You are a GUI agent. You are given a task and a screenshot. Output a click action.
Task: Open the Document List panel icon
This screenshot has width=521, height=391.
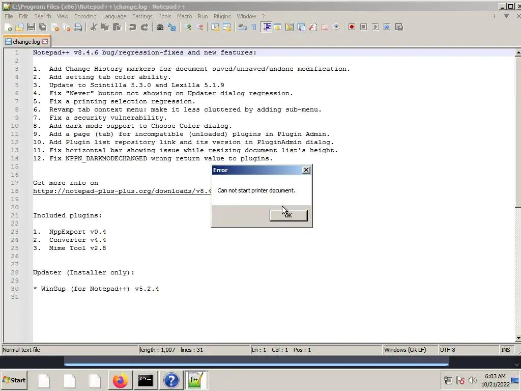tap(301, 27)
